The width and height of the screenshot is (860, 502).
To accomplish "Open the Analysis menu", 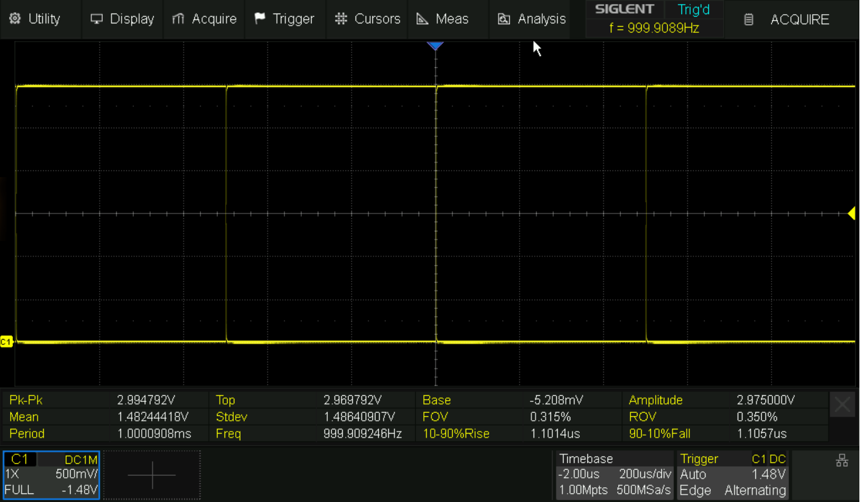I will 532,19.
